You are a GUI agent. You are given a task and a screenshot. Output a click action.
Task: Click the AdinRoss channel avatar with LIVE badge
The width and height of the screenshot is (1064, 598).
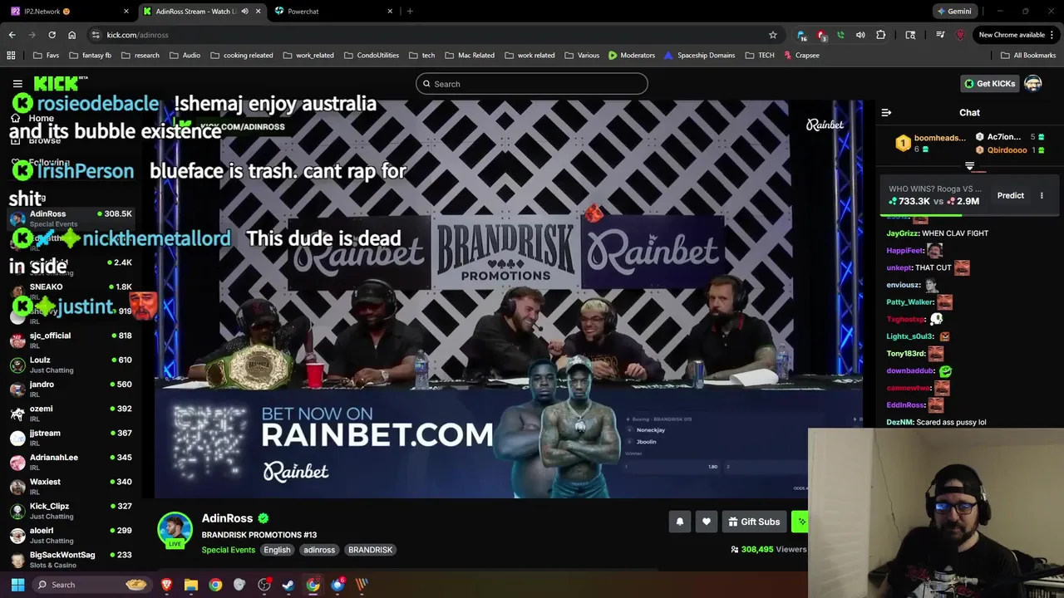(175, 531)
